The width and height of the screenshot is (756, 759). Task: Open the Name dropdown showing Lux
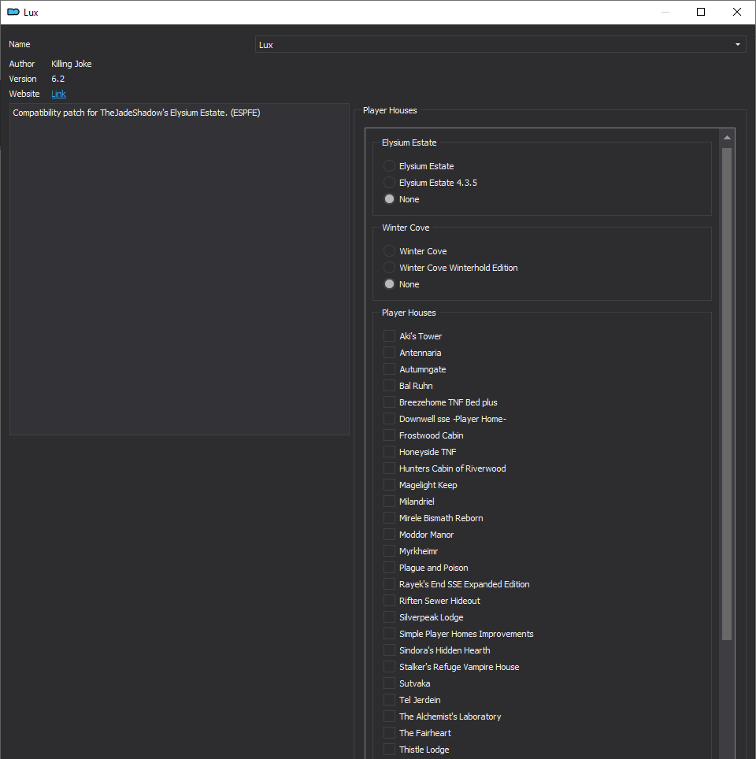pyautogui.click(x=500, y=45)
